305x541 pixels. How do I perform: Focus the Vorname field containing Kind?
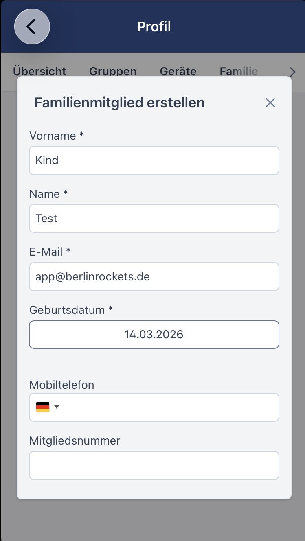[154, 160]
